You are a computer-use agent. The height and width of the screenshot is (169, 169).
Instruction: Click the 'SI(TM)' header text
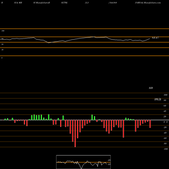click(x=64, y=3)
